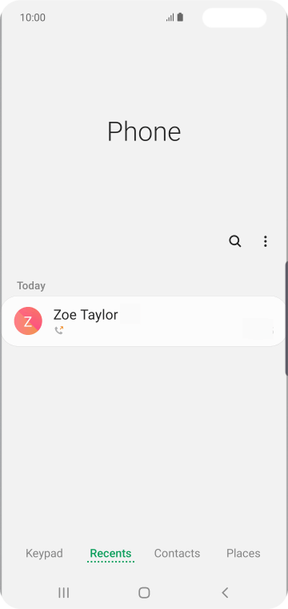
Task: Tap the 10:00 clock in the status bar
Action: point(33,18)
